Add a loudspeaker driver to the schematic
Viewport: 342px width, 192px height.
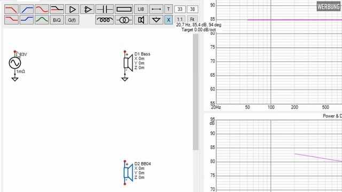click(x=141, y=20)
